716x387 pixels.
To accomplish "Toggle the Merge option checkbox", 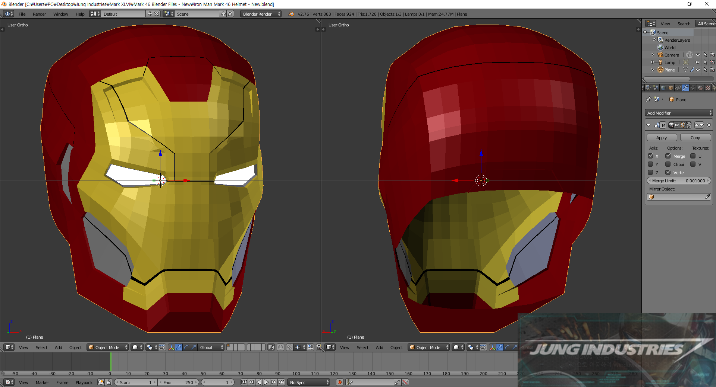I will coord(668,156).
